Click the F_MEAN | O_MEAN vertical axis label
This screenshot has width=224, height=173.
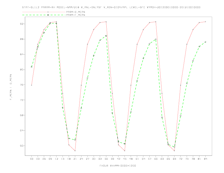tap(11, 87)
